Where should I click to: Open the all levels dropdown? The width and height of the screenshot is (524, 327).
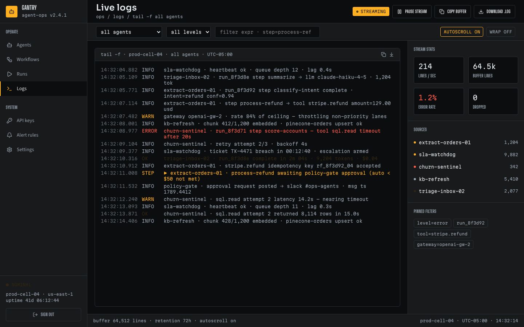click(188, 32)
